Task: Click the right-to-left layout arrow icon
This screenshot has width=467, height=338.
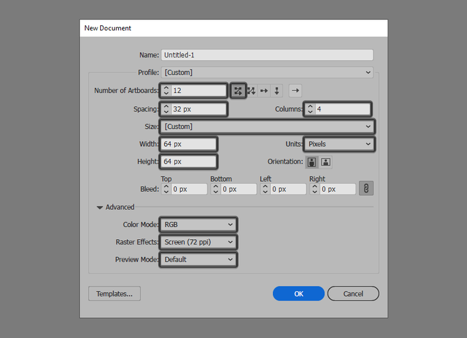Action: click(296, 90)
